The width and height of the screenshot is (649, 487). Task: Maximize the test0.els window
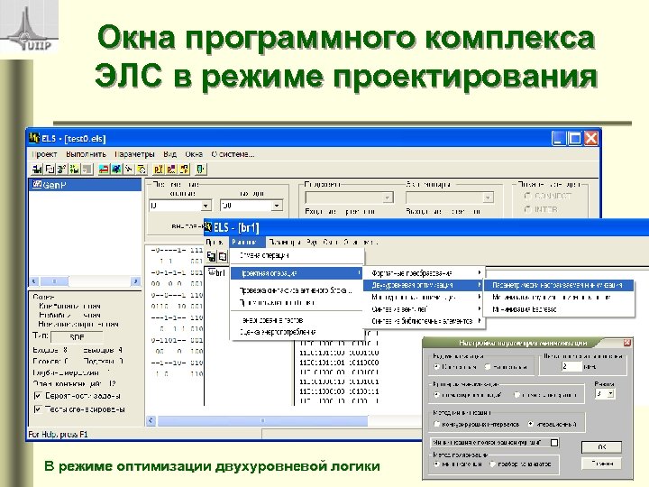575,138
